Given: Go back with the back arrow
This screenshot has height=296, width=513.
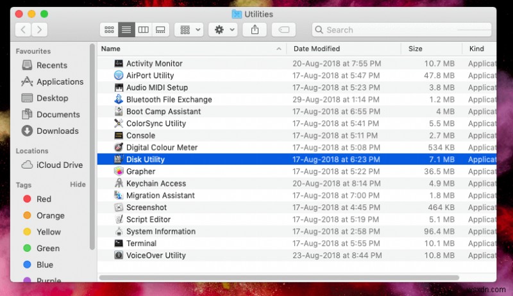Looking at the screenshot, I should [23, 29].
